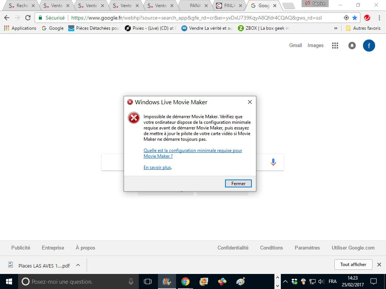
Task: Open the Movie Maker taskbar icon
Action: pyautogui.click(x=167, y=281)
